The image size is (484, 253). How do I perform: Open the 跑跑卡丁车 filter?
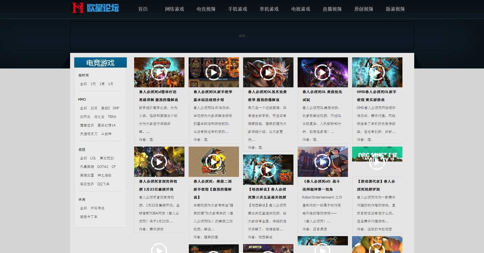click(x=89, y=217)
